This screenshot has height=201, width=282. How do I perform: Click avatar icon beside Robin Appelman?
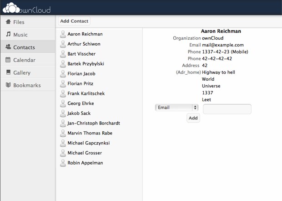coord(63,163)
